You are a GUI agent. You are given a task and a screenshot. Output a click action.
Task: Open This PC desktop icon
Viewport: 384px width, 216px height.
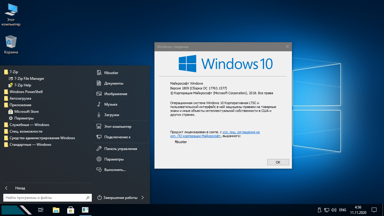pos(11,15)
